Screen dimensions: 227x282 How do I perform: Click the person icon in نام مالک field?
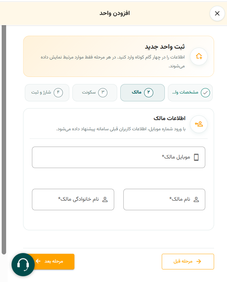click(196, 199)
